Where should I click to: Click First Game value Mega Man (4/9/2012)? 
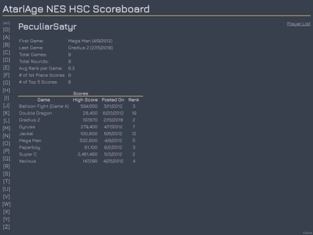tap(90, 41)
